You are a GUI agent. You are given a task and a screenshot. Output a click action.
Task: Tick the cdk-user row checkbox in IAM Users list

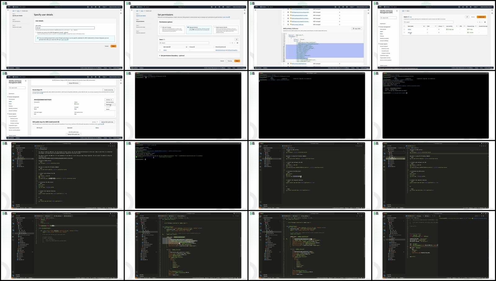404,33
